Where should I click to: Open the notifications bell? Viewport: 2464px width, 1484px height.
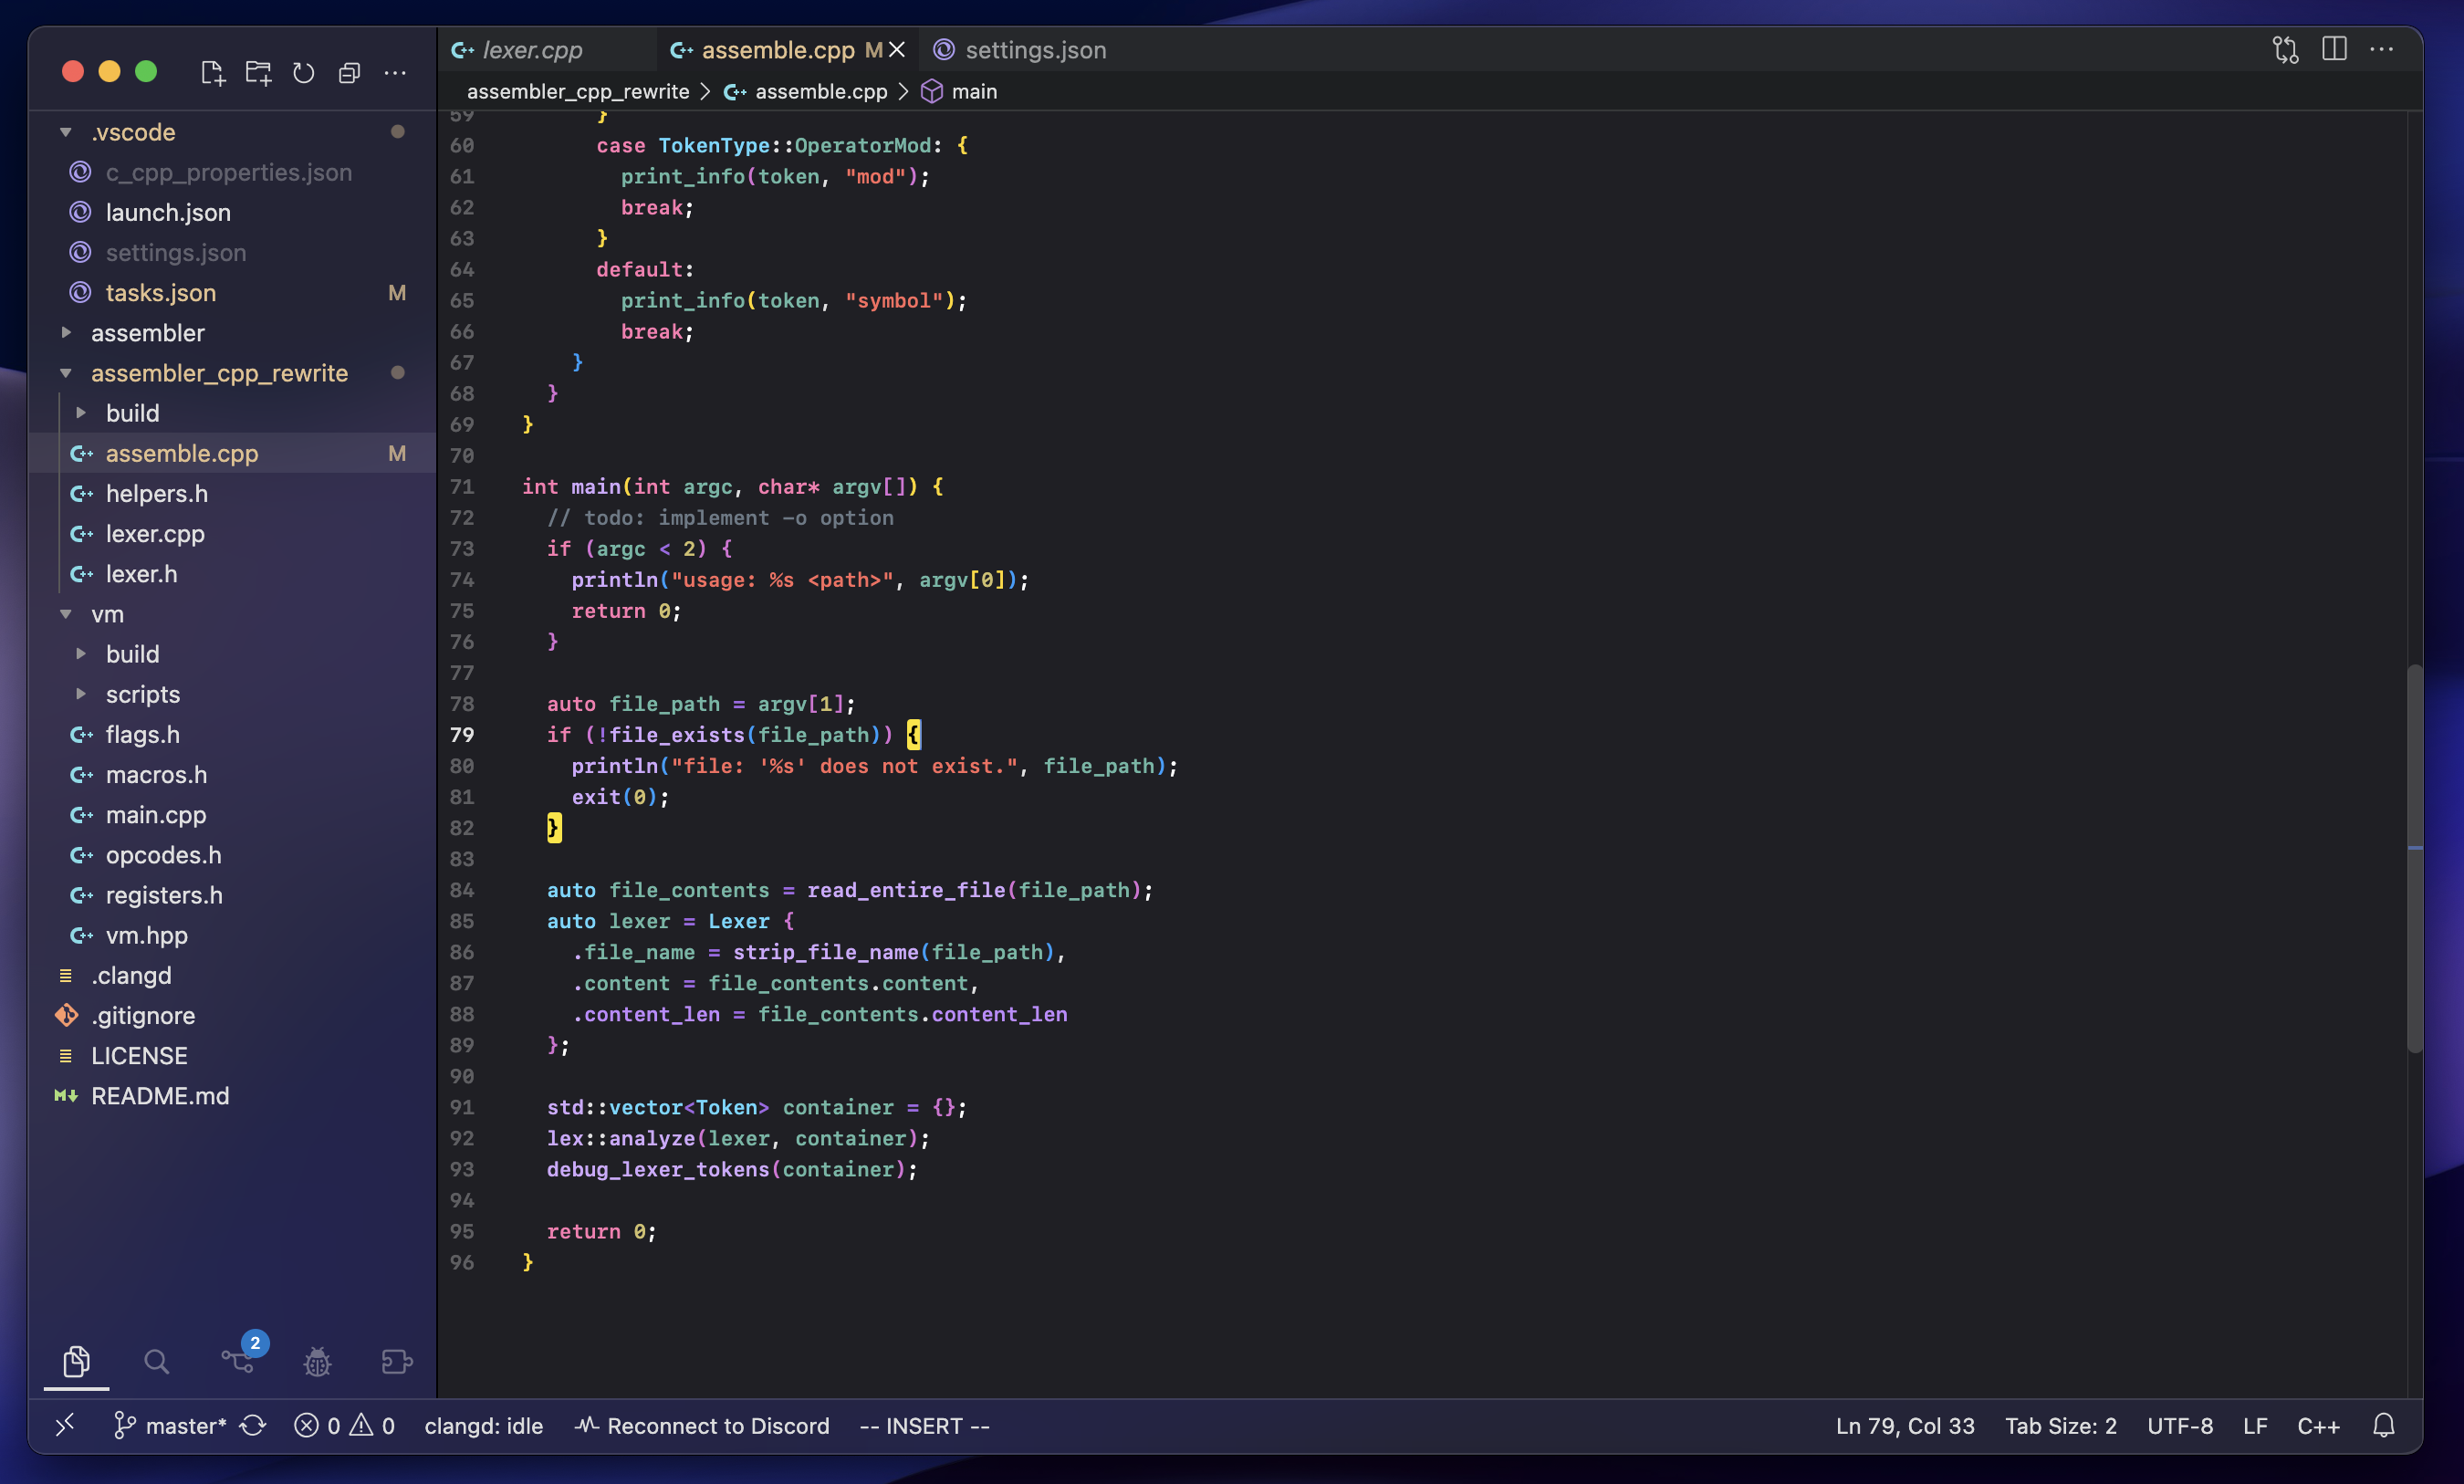pyautogui.click(x=2384, y=1425)
